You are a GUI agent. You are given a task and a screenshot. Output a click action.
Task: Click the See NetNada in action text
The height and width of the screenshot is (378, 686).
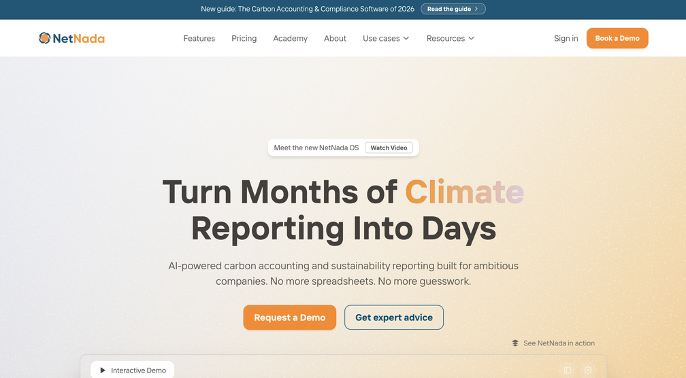(x=559, y=343)
